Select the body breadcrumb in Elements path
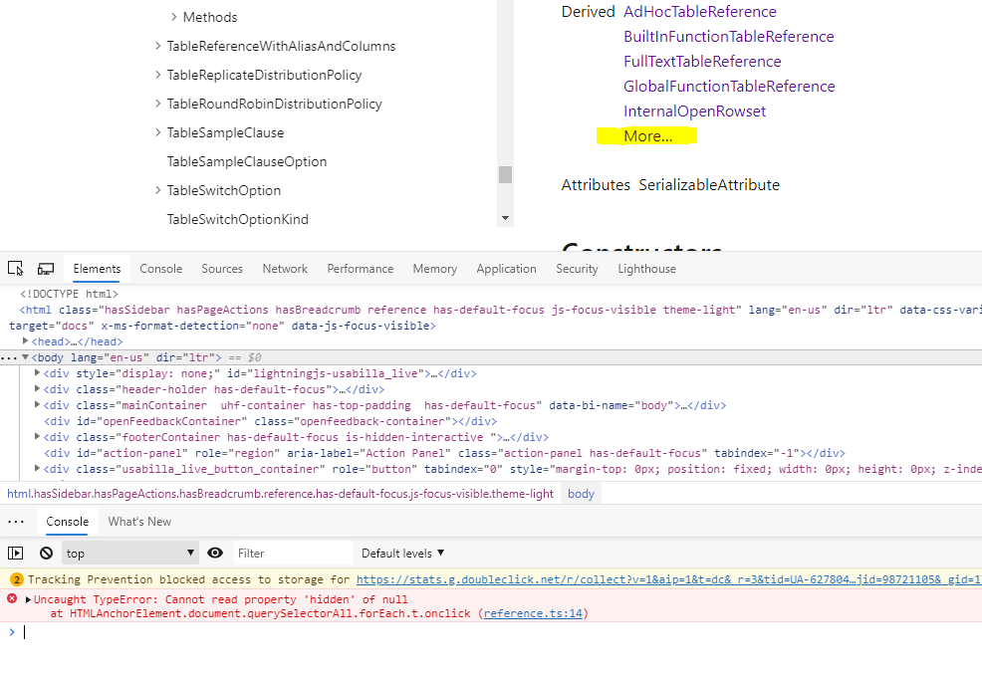982x673 pixels. pyautogui.click(x=581, y=494)
